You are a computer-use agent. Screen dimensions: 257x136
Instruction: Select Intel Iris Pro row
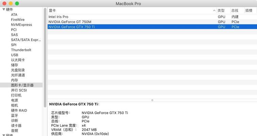click(152, 17)
